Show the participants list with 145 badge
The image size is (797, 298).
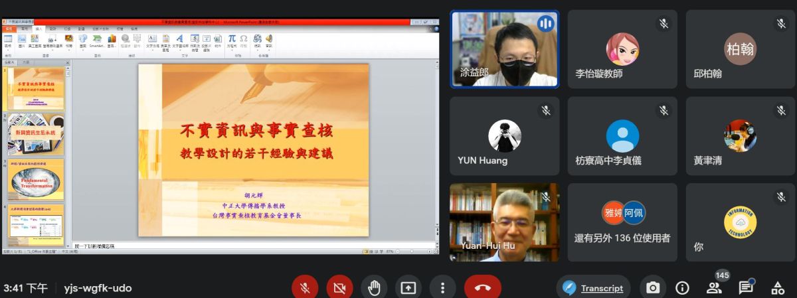714,287
